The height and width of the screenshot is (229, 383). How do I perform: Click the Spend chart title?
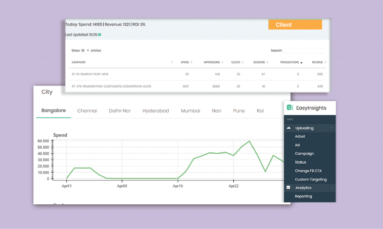pyautogui.click(x=60, y=135)
